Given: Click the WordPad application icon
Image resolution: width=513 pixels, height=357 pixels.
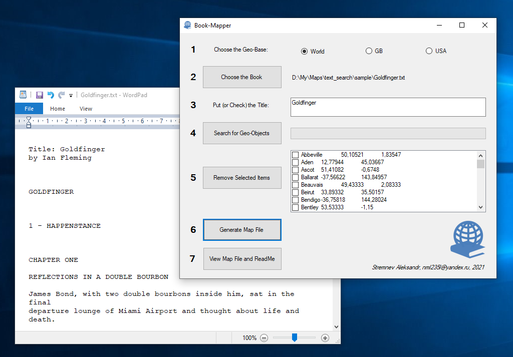Looking at the screenshot, I should pyautogui.click(x=23, y=95).
